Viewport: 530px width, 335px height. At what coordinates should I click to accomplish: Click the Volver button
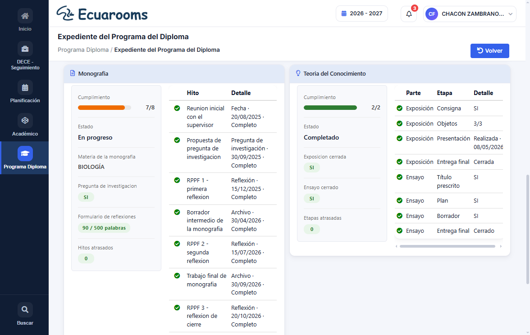click(489, 50)
